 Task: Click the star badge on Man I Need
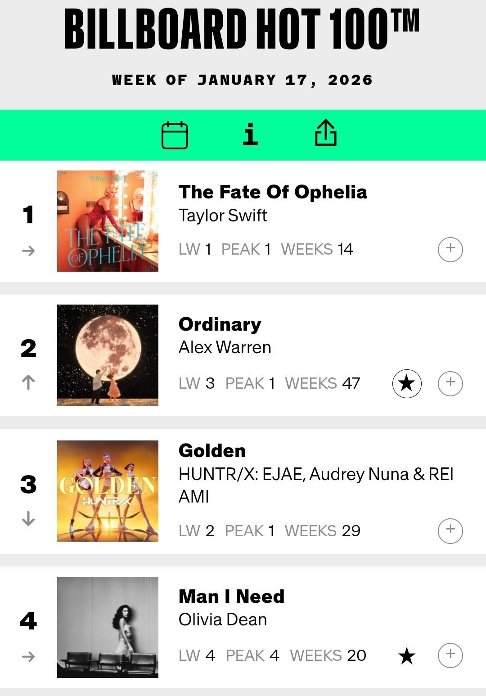407,656
